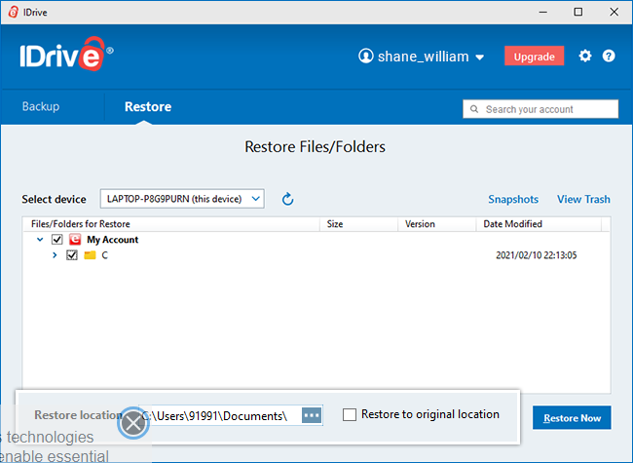Click the Search your account field

pyautogui.click(x=540, y=109)
